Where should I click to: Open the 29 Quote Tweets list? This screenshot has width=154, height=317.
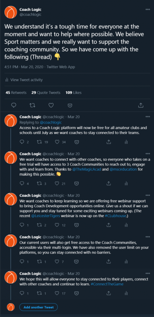pos(46,93)
